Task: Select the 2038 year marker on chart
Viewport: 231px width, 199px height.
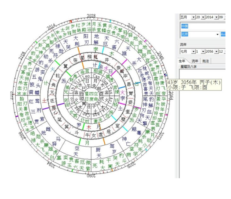Action: 131,27
